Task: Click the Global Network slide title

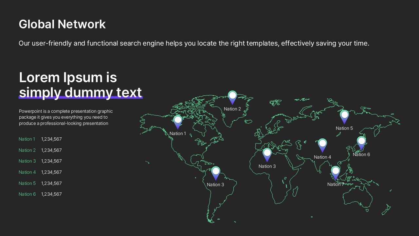Action: click(x=62, y=24)
